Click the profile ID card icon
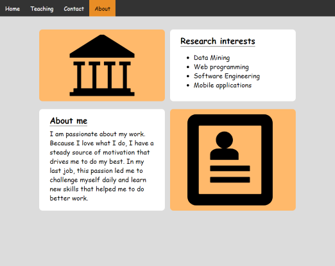 point(230,160)
